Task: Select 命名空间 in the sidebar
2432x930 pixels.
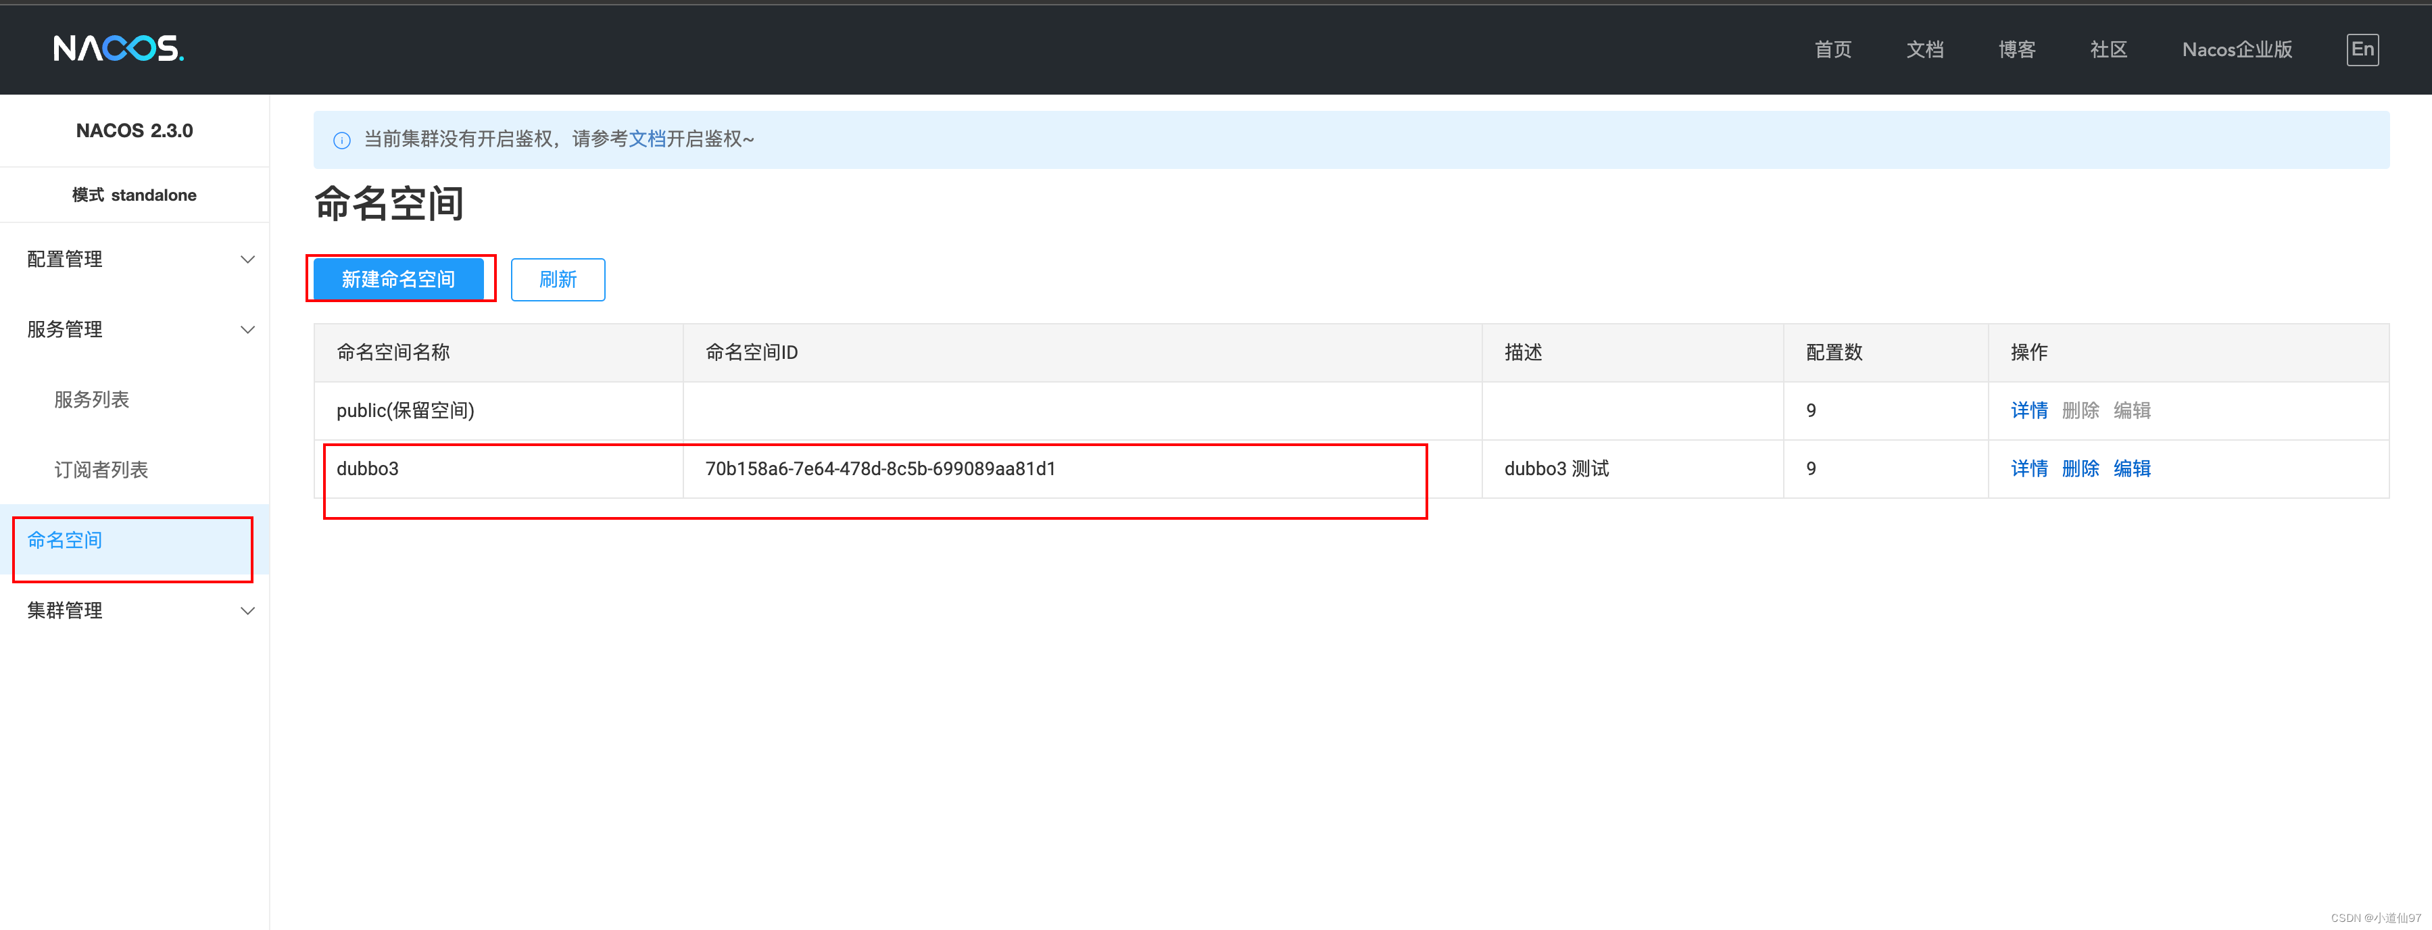Action: click(x=135, y=540)
